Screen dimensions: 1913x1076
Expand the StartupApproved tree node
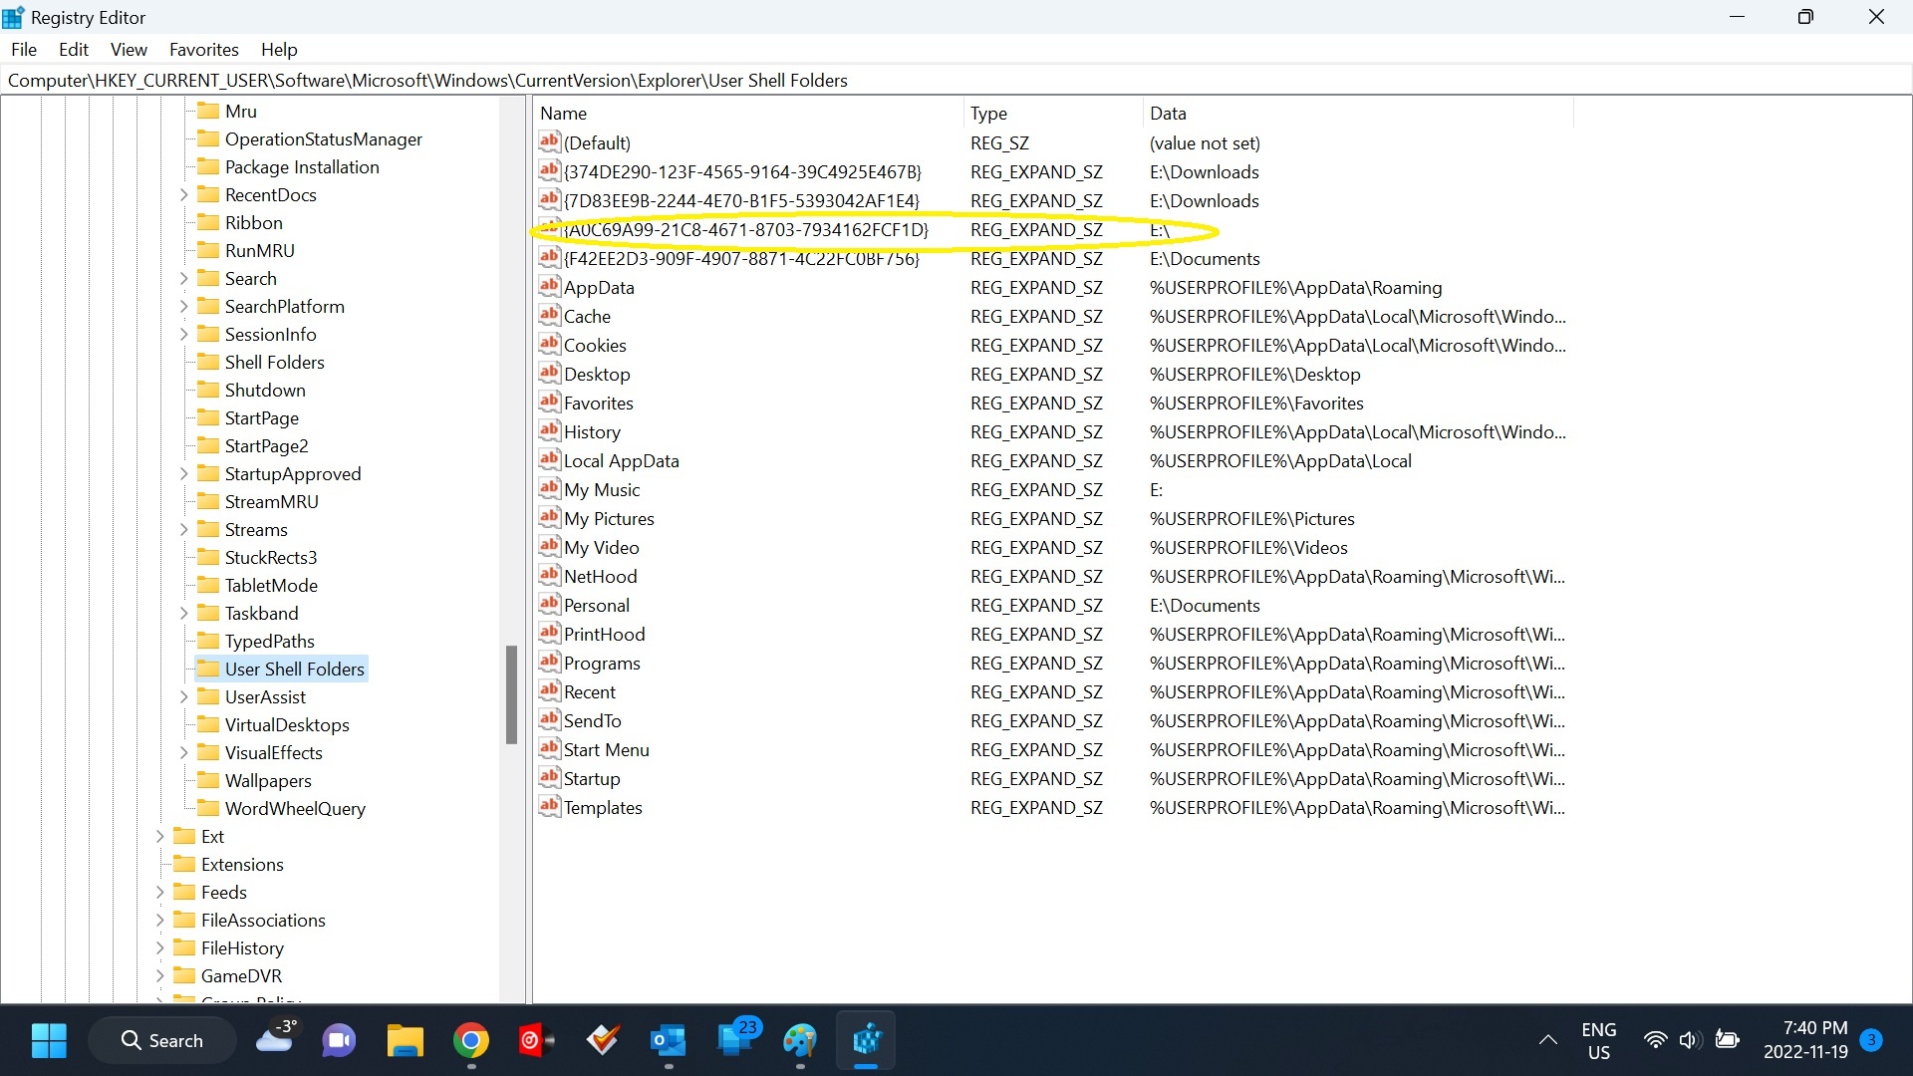click(x=183, y=474)
